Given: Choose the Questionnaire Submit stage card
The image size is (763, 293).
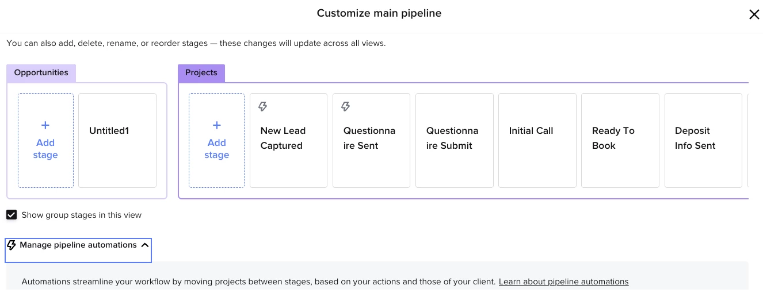Looking at the screenshot, I should [x=455, y=140].
